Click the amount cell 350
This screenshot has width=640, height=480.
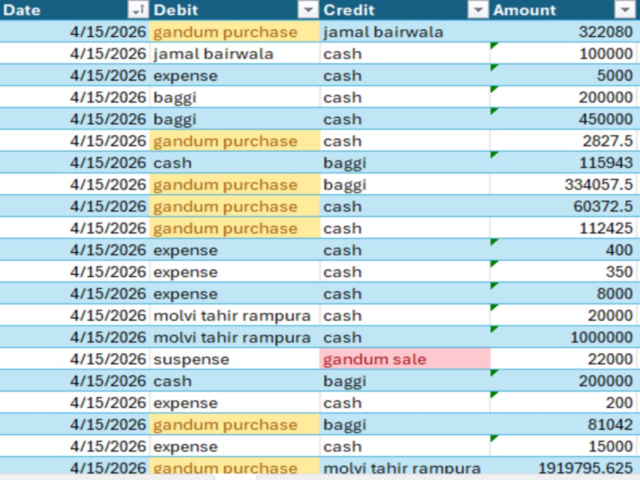564,272
